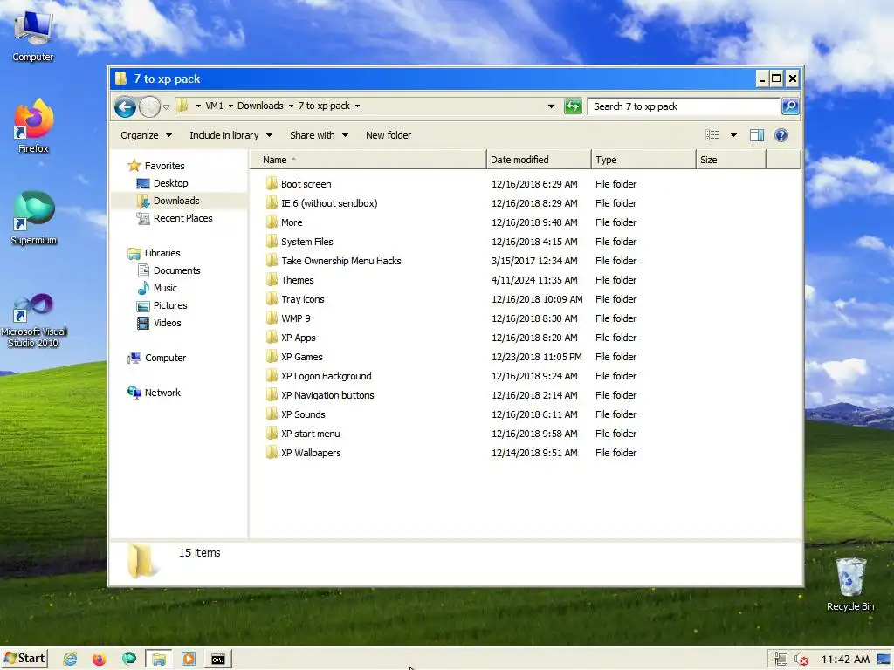Screen dimensions: 894x670
Task: Select the System Files folder
Action: coord(306,242)
